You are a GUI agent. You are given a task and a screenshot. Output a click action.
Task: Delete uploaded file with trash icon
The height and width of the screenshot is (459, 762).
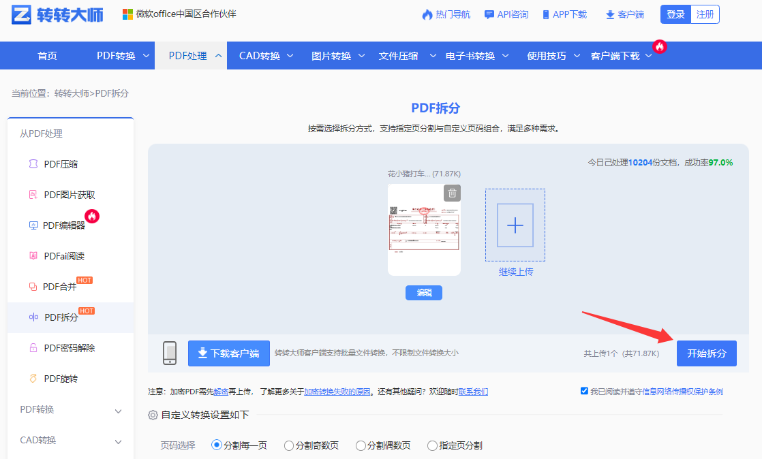[x=452, y=193]
